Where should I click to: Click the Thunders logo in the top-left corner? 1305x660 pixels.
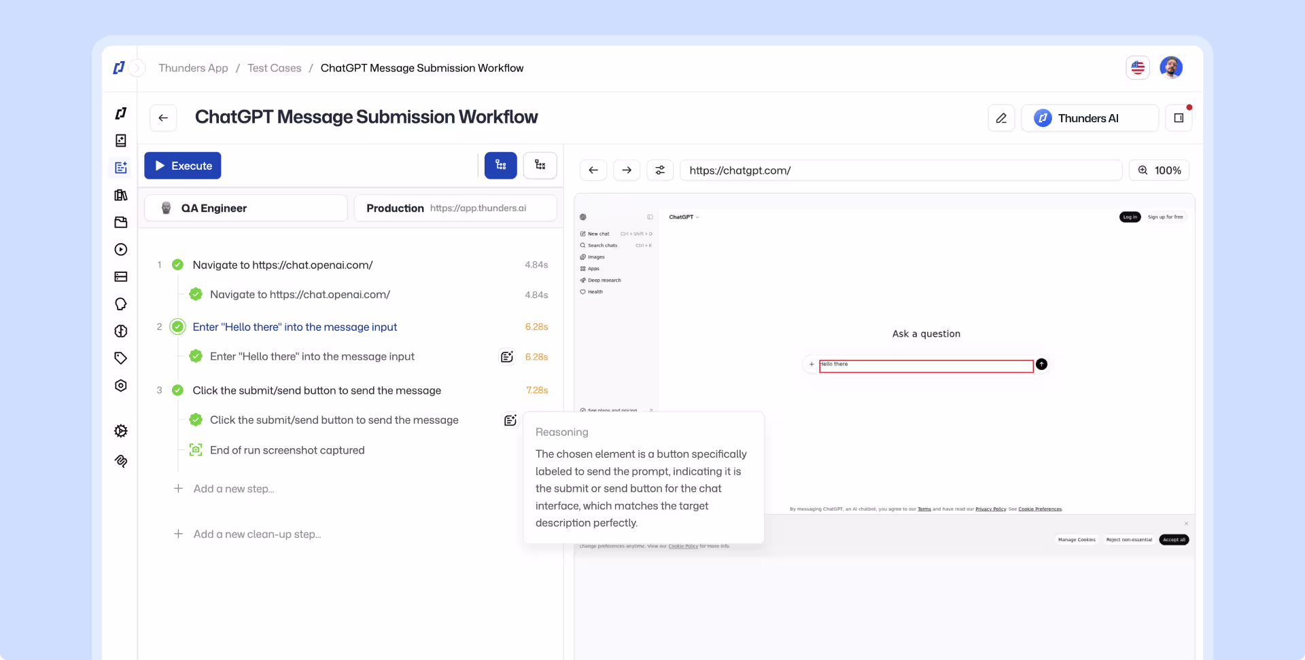coord(119,68)
